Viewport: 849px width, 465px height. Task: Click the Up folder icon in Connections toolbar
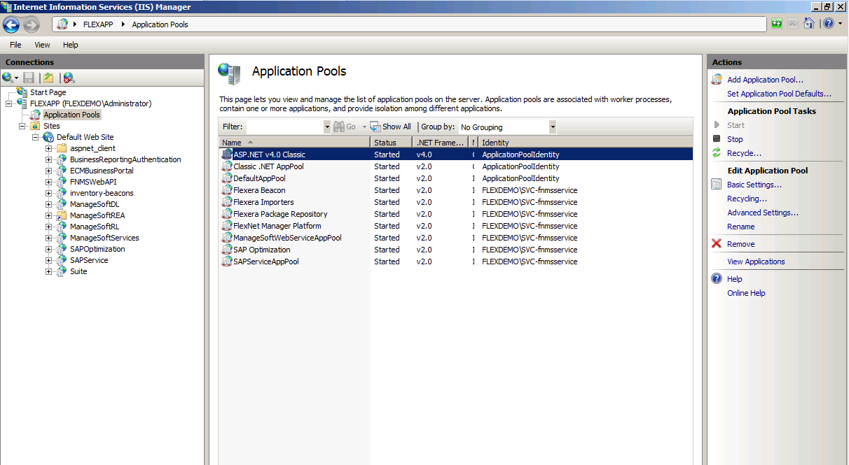[48, 78]
